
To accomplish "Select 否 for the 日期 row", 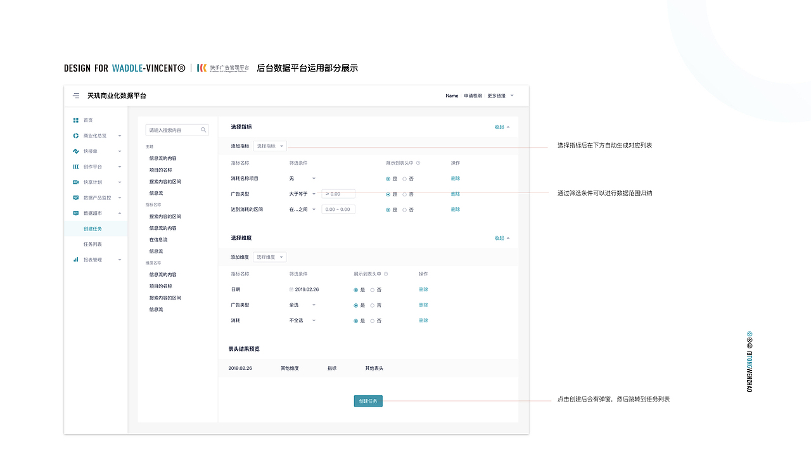I will [x=372, y=290].
